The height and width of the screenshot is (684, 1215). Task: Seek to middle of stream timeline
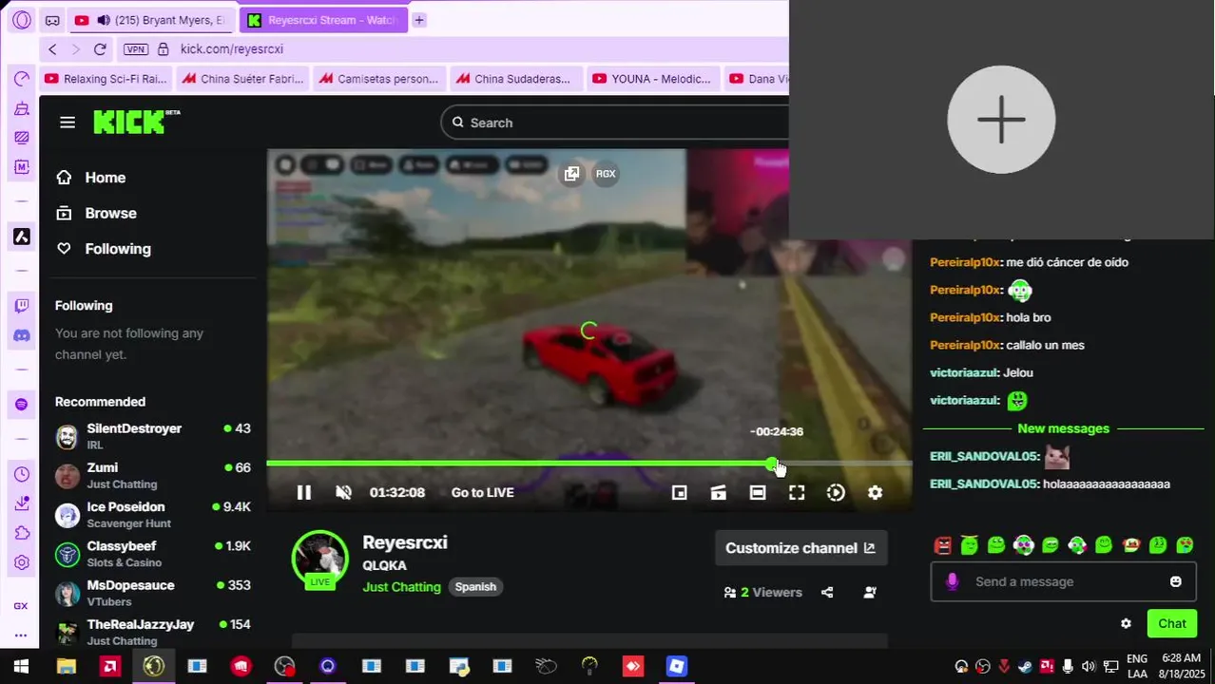(x=589, y=464)
